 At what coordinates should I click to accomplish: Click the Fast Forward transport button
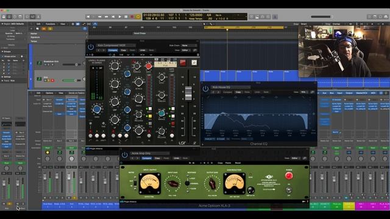click(x=107, y=16)
